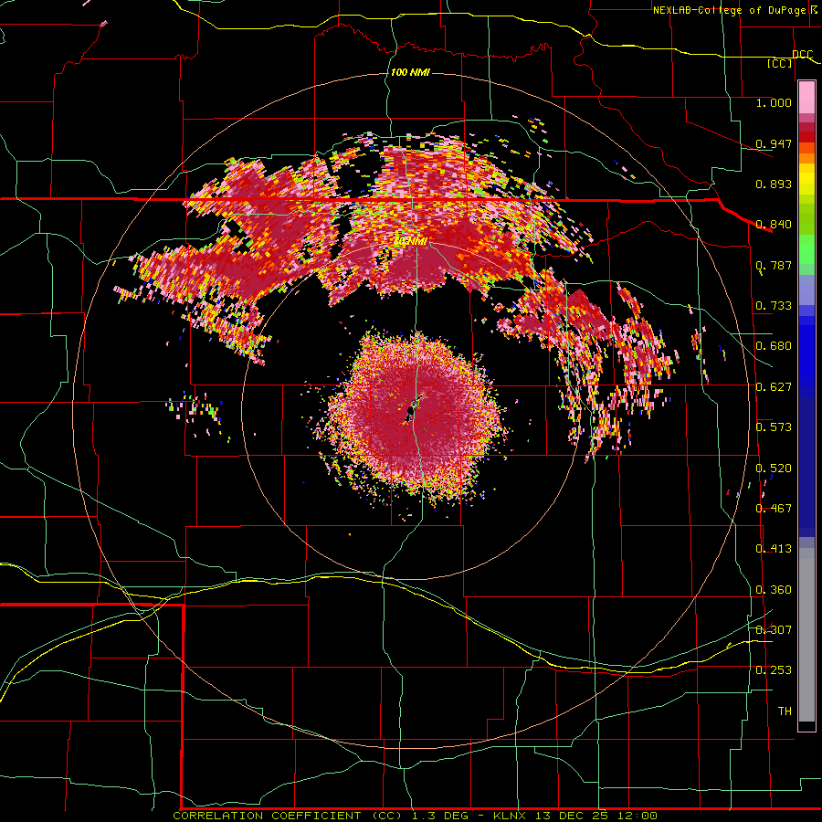822x822 pixels.
Task: Click the 50 NMI range ring label
Action: (410, 241)
